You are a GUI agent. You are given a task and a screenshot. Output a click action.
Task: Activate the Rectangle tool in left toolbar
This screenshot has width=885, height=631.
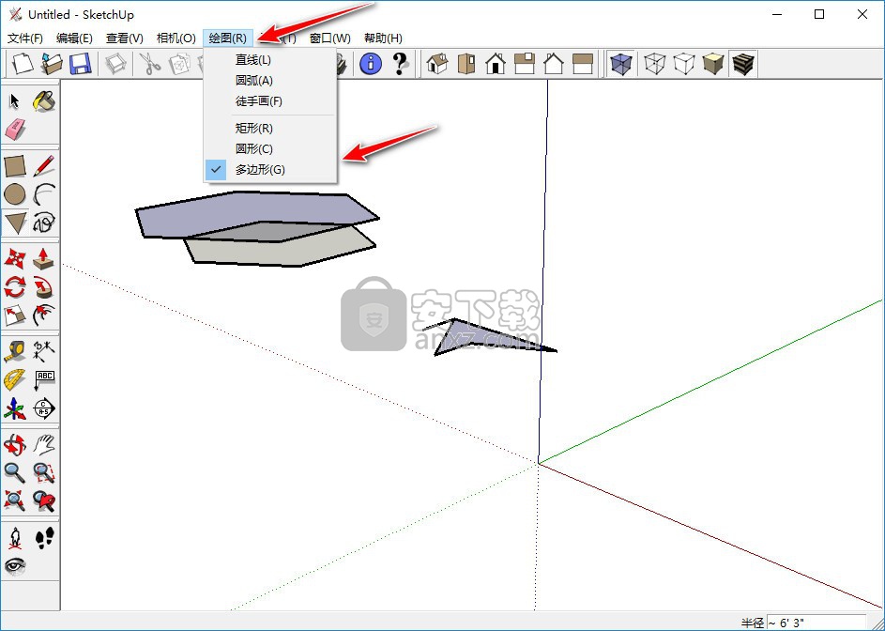15,166
